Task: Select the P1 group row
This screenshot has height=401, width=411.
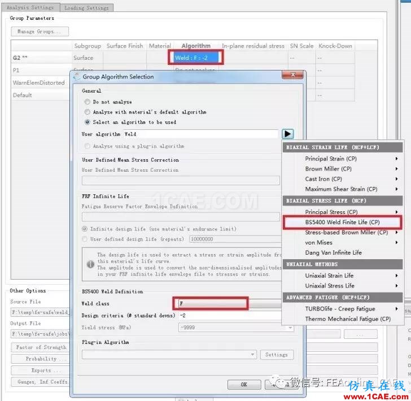Action: pyautogui.click(x=41, y=70)
